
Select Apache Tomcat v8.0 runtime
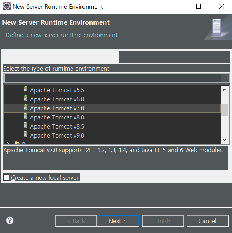pyautogui.click(x=57, y=117)
